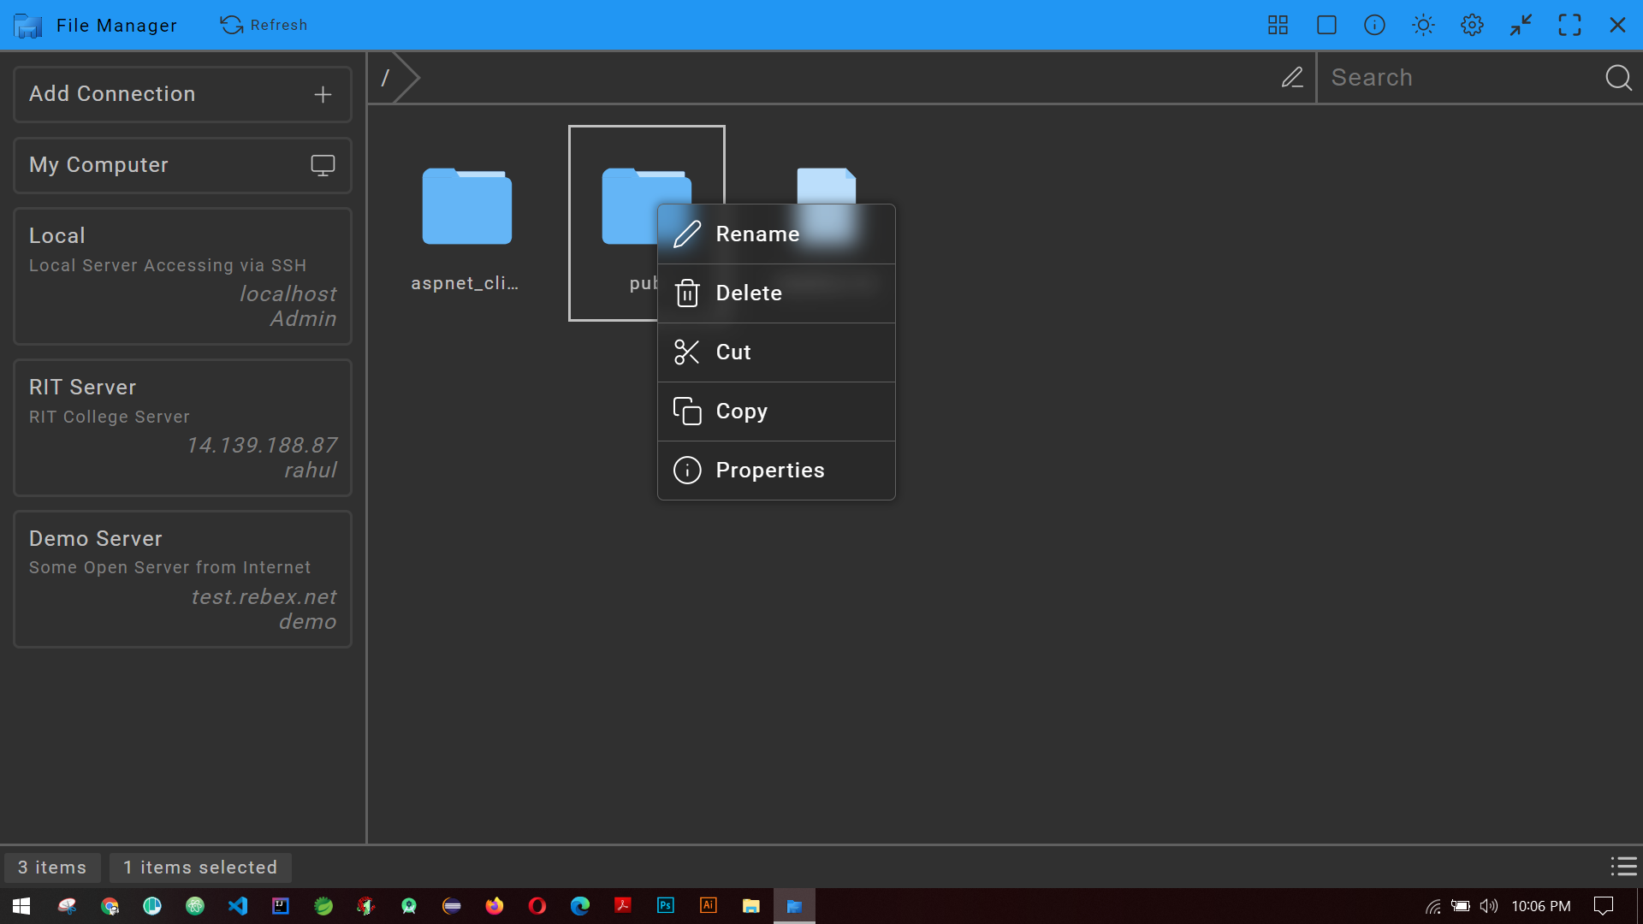
Task: Click the Refresh button
Action: click(x=264, y=25)
